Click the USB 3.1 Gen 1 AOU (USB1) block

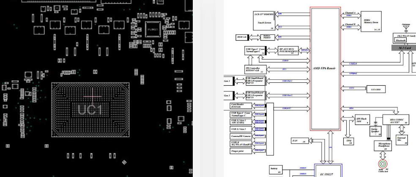click(241, 122)
